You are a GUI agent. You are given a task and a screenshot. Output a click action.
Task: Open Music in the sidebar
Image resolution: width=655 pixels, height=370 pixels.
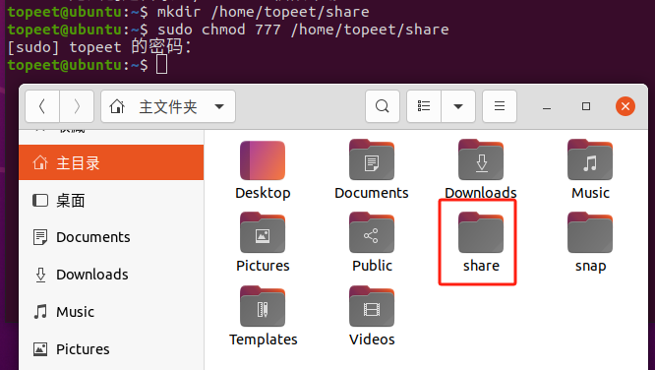point(111,312)
